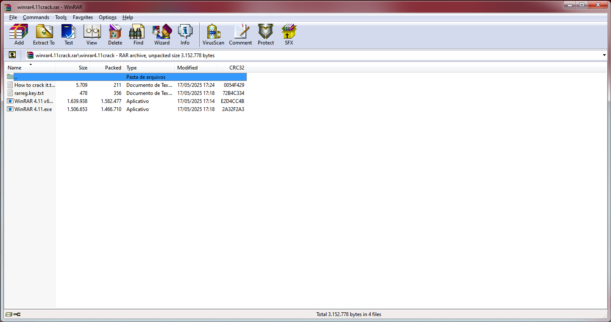
Task: Click modified date 17/05/2025 17:14
Action: tap(196, 101)
